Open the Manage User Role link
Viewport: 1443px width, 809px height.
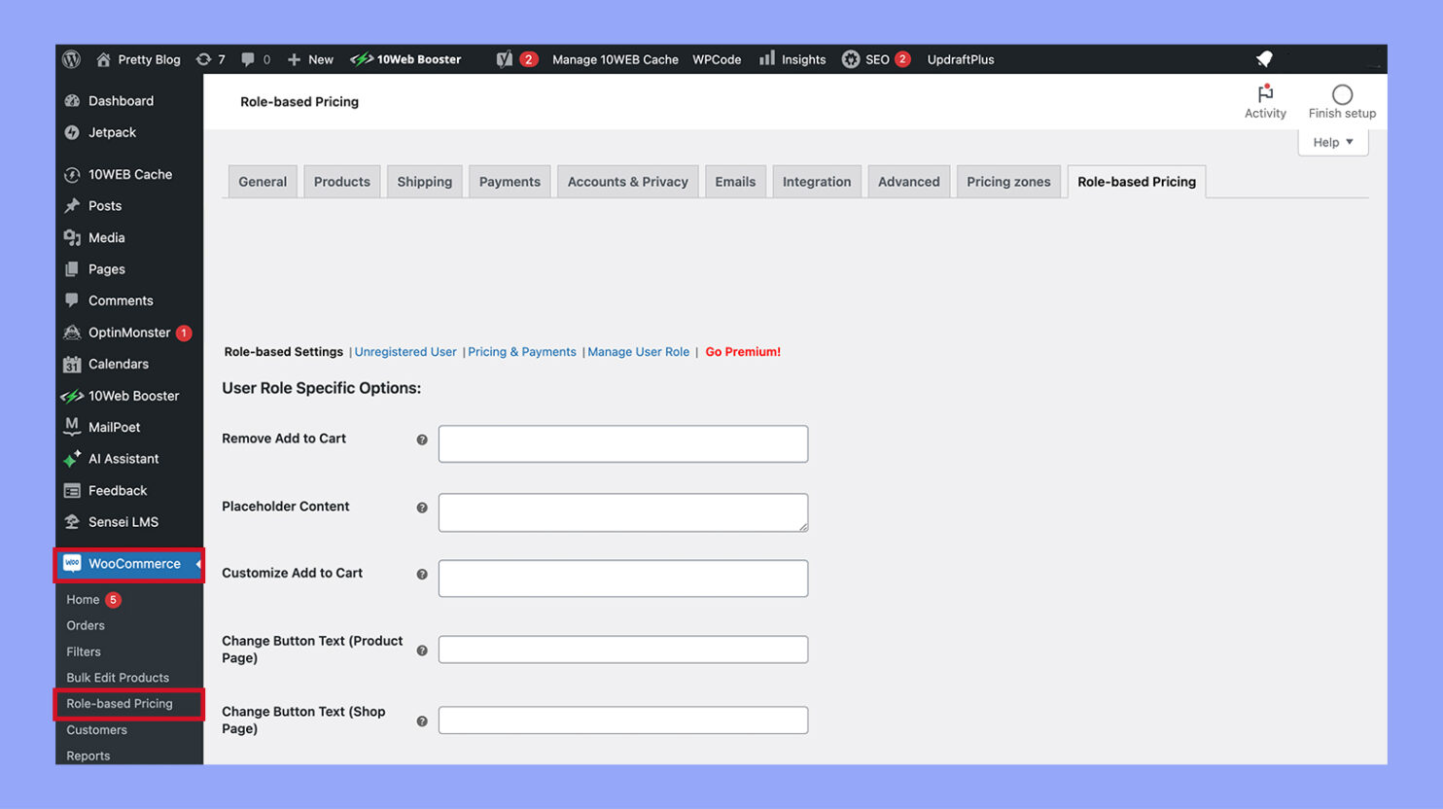(638, 351)
